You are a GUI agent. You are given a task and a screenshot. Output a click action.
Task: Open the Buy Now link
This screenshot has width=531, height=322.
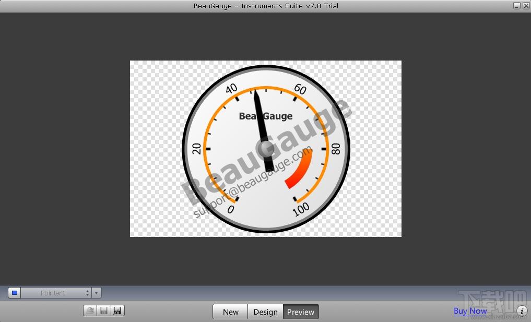coord(470,311)
